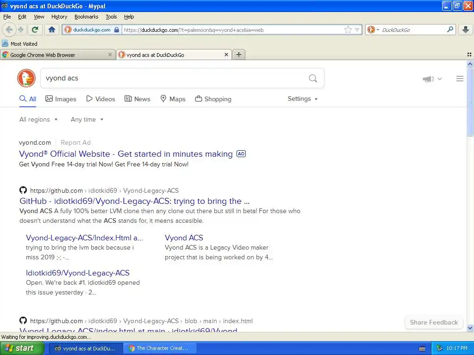
Task: Switch to Shopping results
Action: [213, 99]
